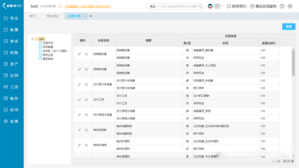Click the search magnifier icon
Viewport: 299px width, 168px height.
tap(200, 6)
